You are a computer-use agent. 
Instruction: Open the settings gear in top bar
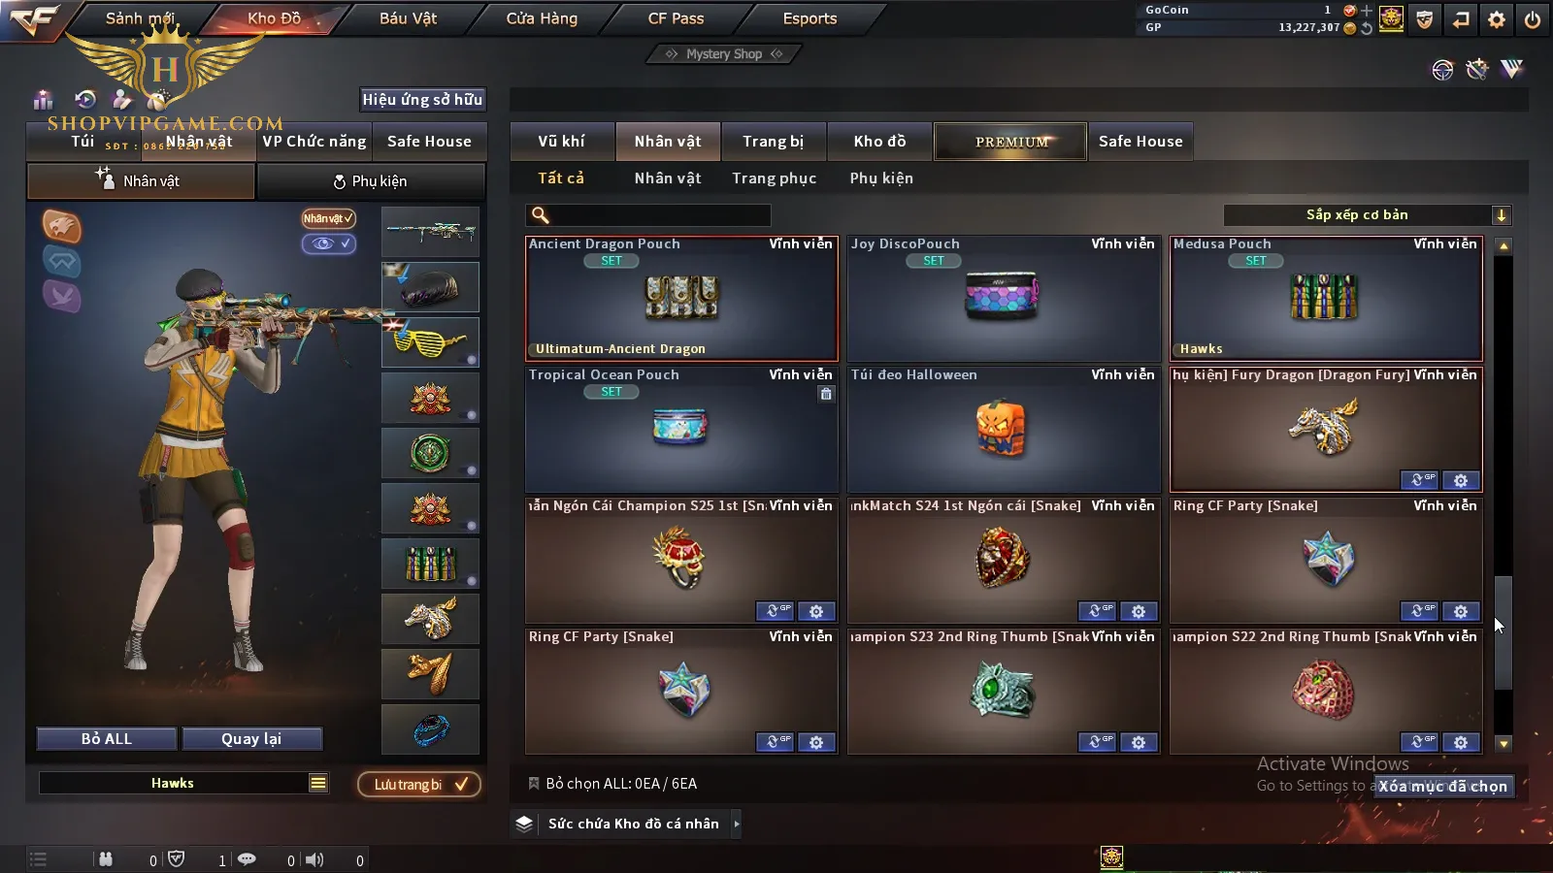point(1497,18)
